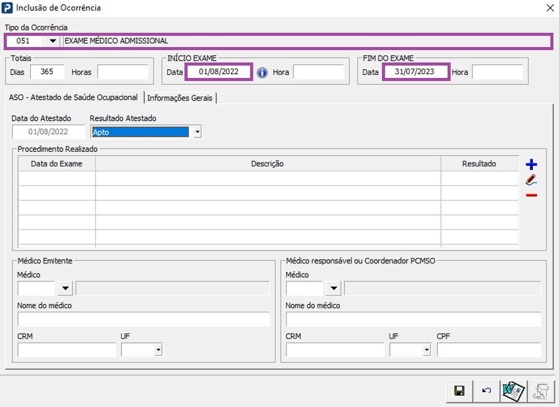Select the ASO - Atestado de Saúde Ocupacional tab
559x407 pixels.
[74, 98]
